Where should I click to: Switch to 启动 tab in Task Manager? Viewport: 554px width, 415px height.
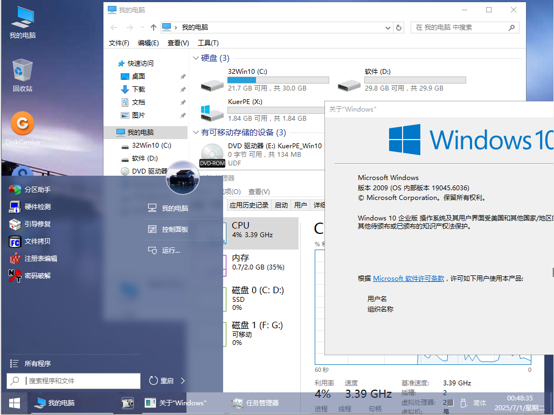[281, 205]
